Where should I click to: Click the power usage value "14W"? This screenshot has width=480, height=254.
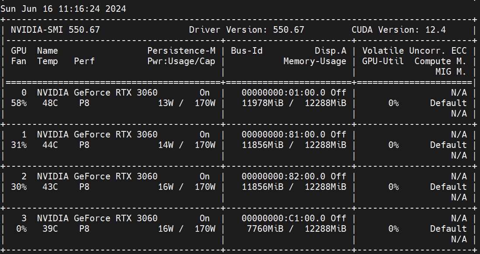pos(166,145)
